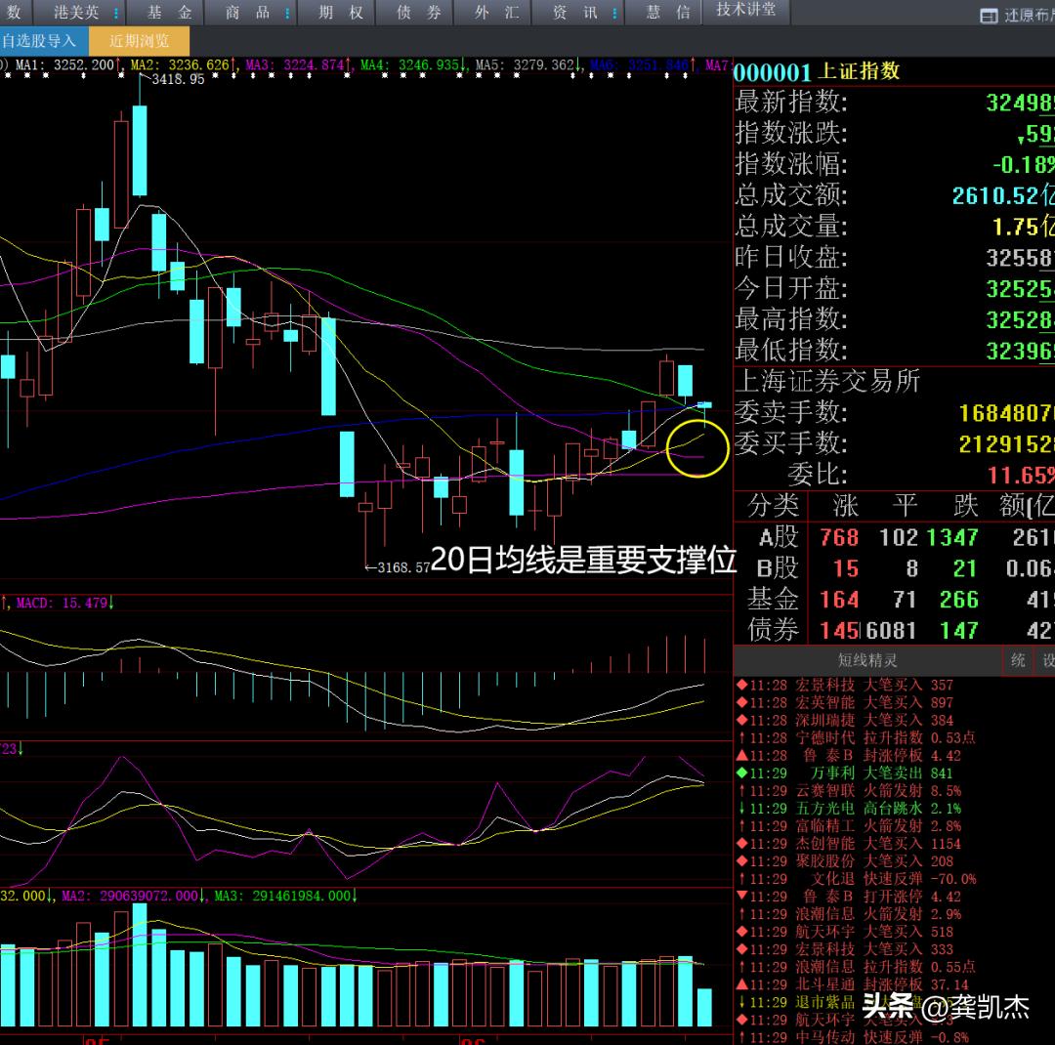Click the 统 button beside 短线精灵
1055x1045 pixels.
coord(1018,661)
